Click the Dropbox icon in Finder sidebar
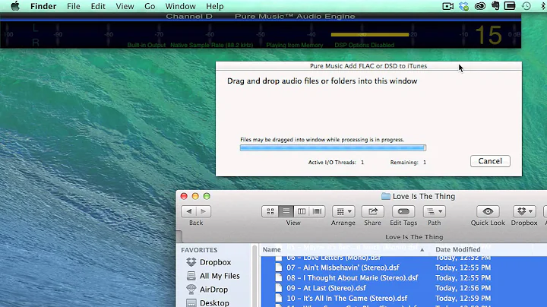Screen dimensions: 547x307 (191, 262)
